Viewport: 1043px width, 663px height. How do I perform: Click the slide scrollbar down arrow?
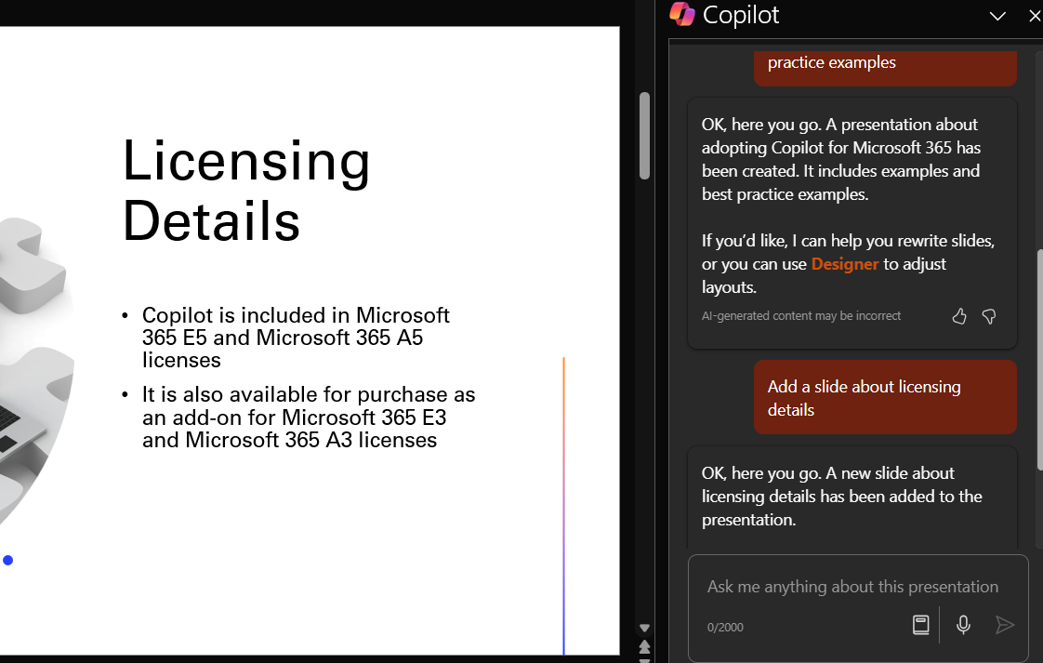[644, 628]
